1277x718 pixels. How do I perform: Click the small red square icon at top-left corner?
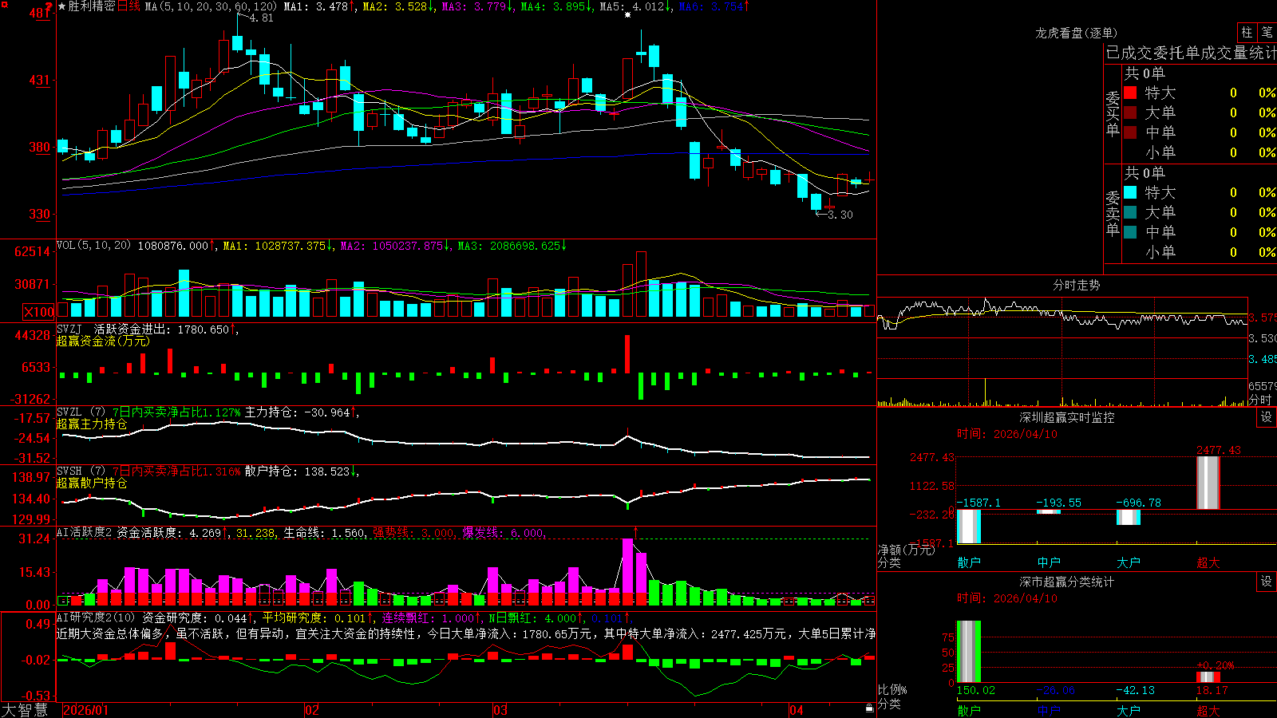click(4, 5)
